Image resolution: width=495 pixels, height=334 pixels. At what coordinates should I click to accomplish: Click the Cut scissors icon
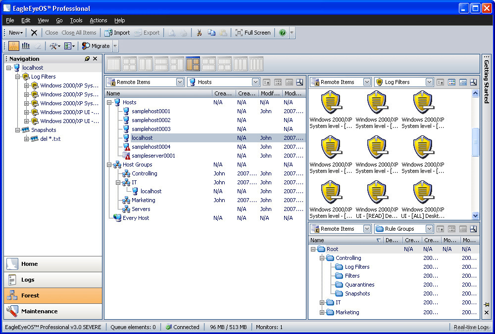click(x=199, y=33)
